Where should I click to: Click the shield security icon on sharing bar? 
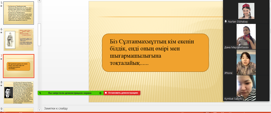click(x=100, y=93)
